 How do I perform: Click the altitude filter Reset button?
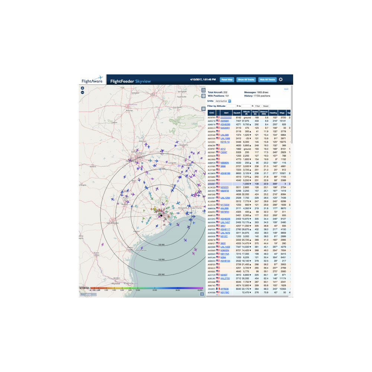(266, 106)
